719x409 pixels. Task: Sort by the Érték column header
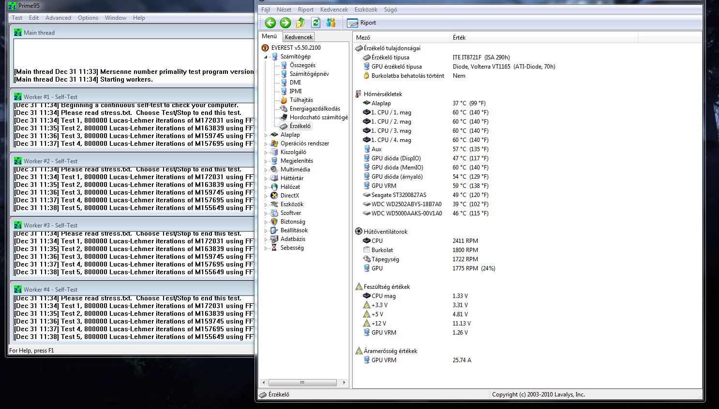pyautogui.click(x=544, y=37)
